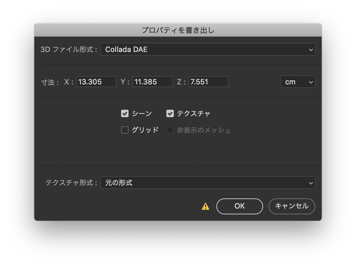The height and width of the screenshot is (266, 356).
Task: Click the X dimension field 13.305
Action: pyautogui.click(x=96, y=82)
